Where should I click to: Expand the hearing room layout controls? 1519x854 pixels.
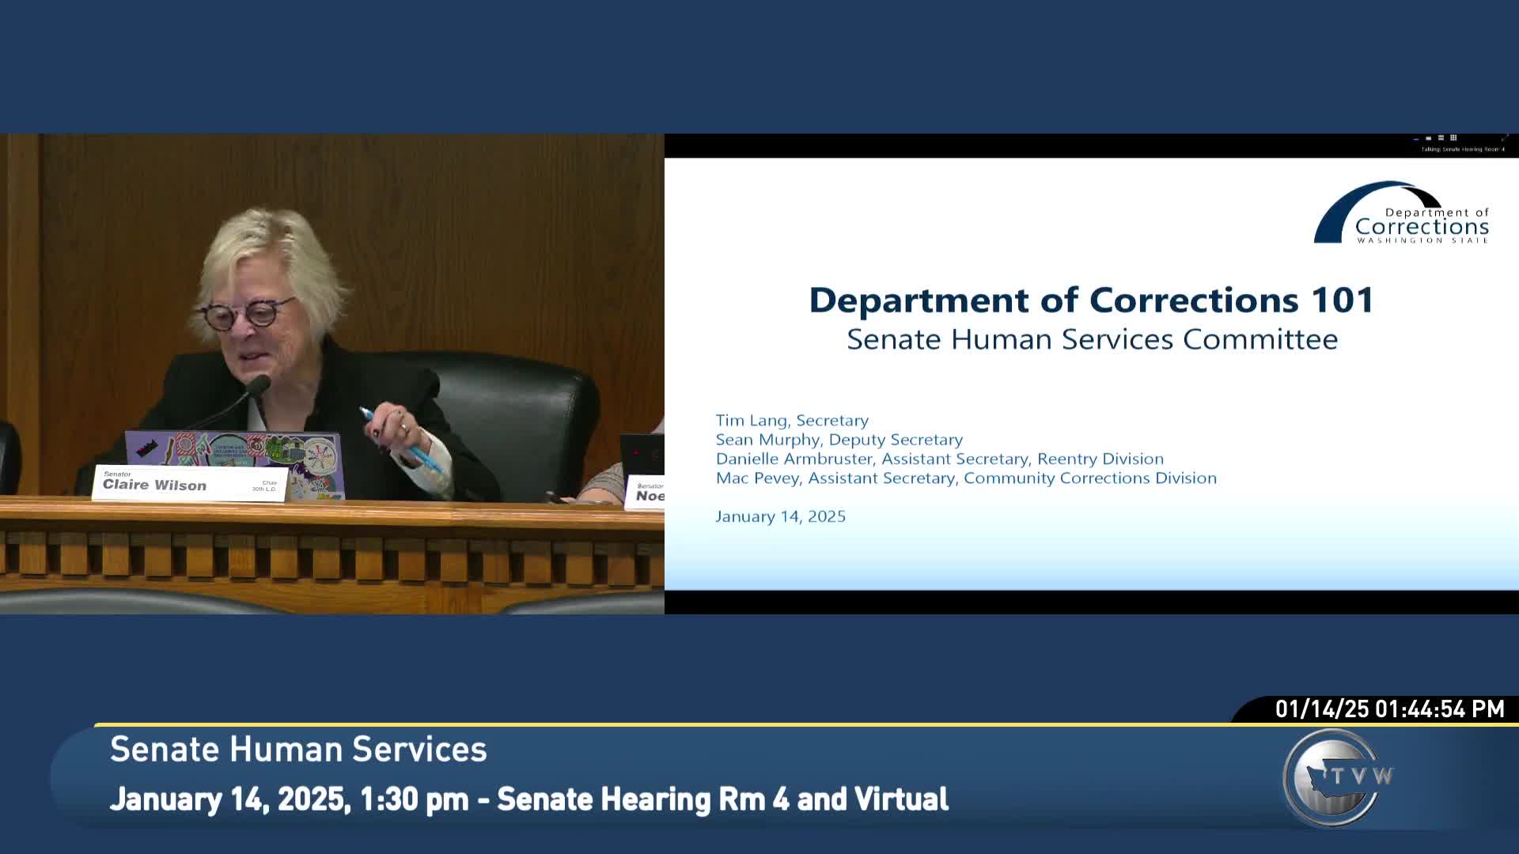click(x=1441, y=138)
